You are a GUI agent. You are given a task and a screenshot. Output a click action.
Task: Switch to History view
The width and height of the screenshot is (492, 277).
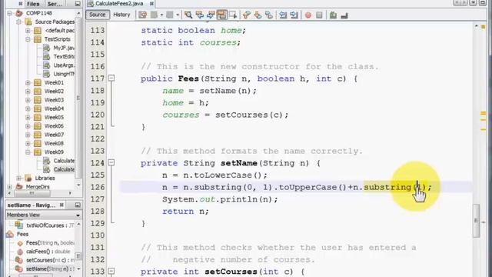121,15
